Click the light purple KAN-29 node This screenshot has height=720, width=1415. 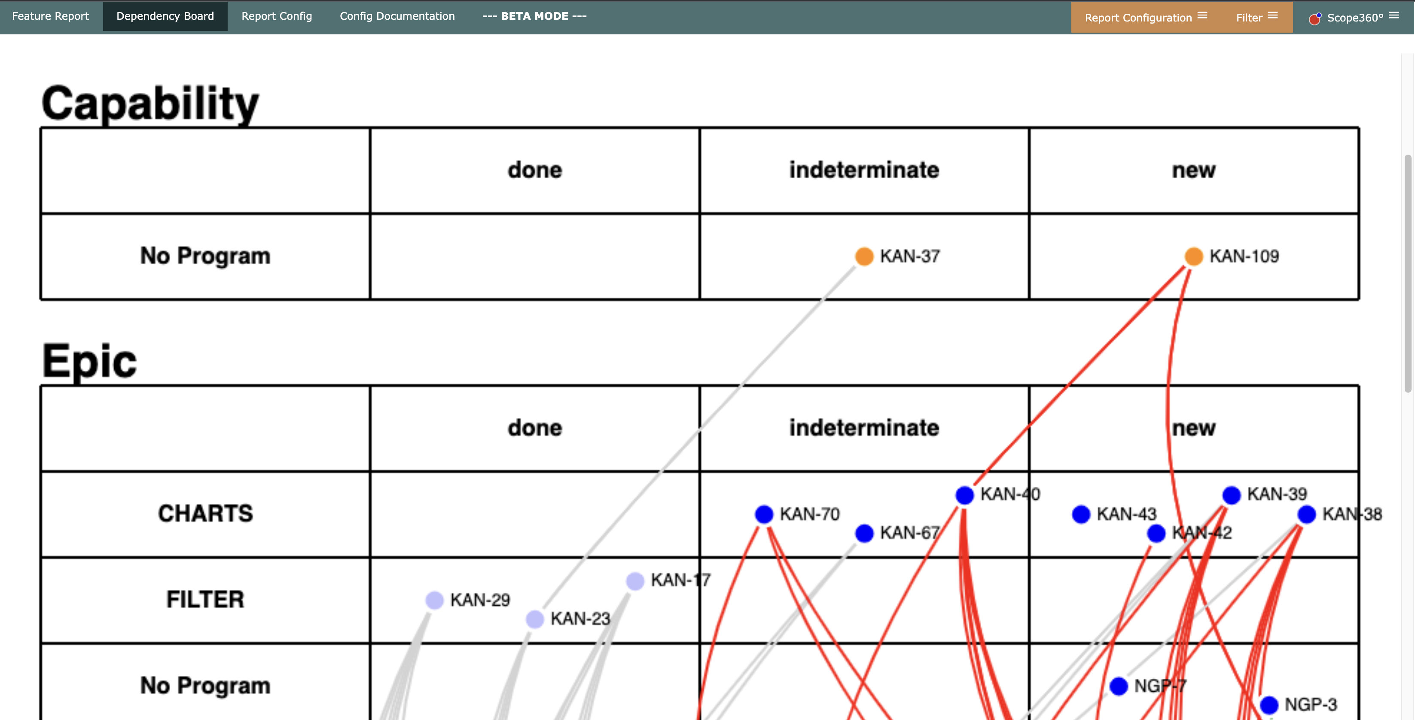[x=434, y=600]
